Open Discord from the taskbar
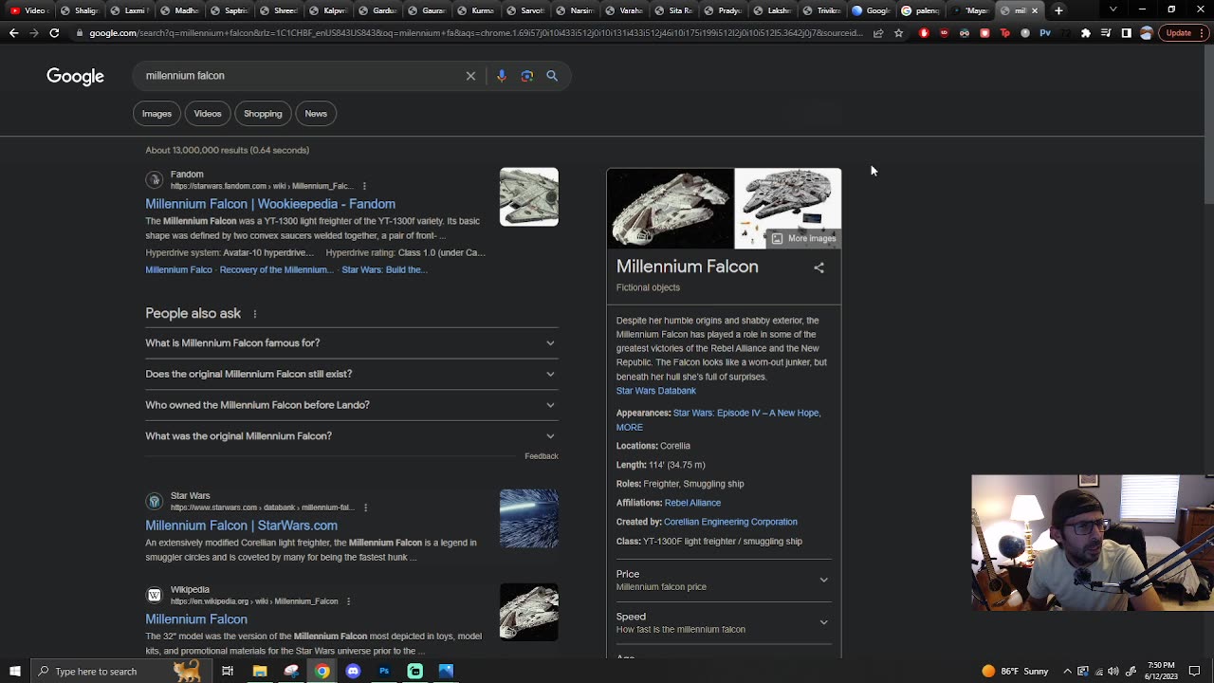1214x683 pixels. pyautogui.click(x=353, y=672)
